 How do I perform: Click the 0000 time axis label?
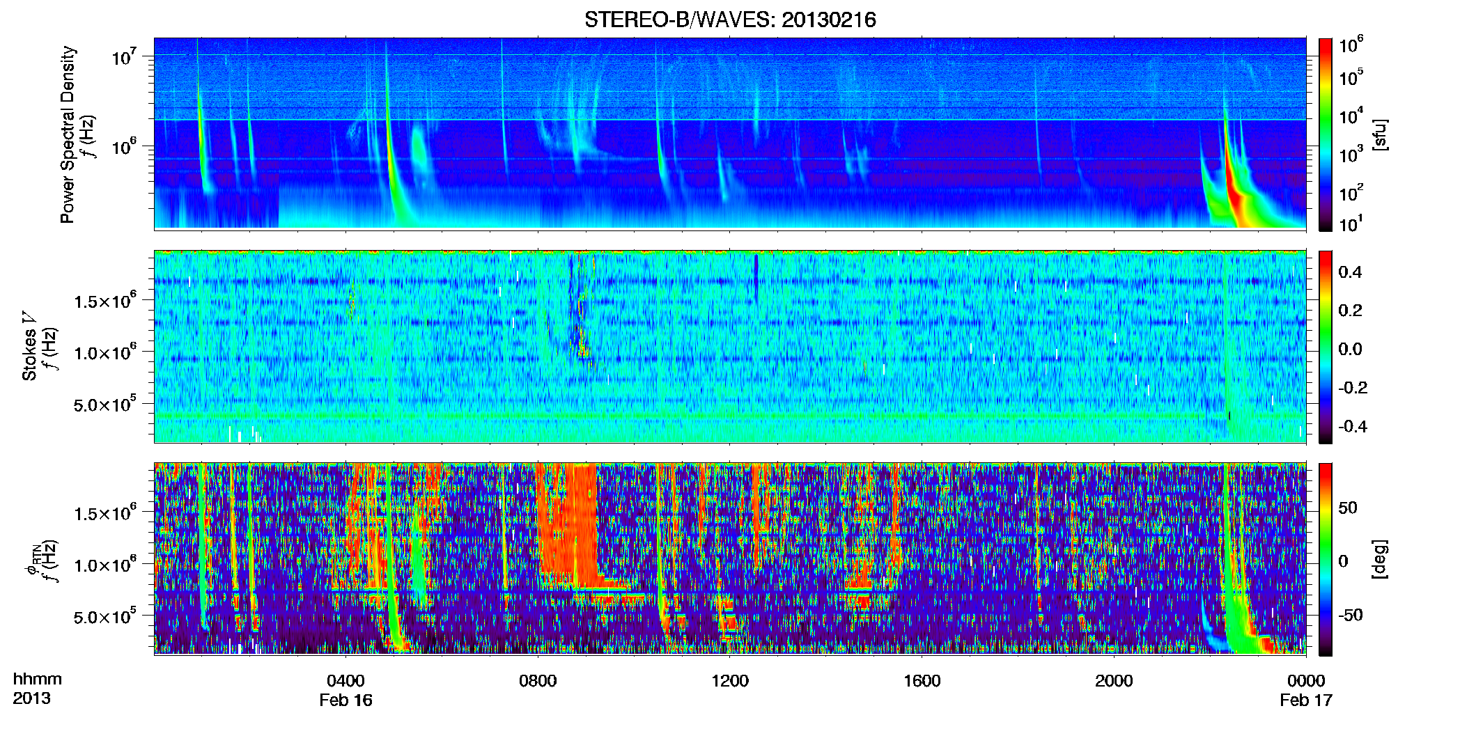tap(1306, 680)
